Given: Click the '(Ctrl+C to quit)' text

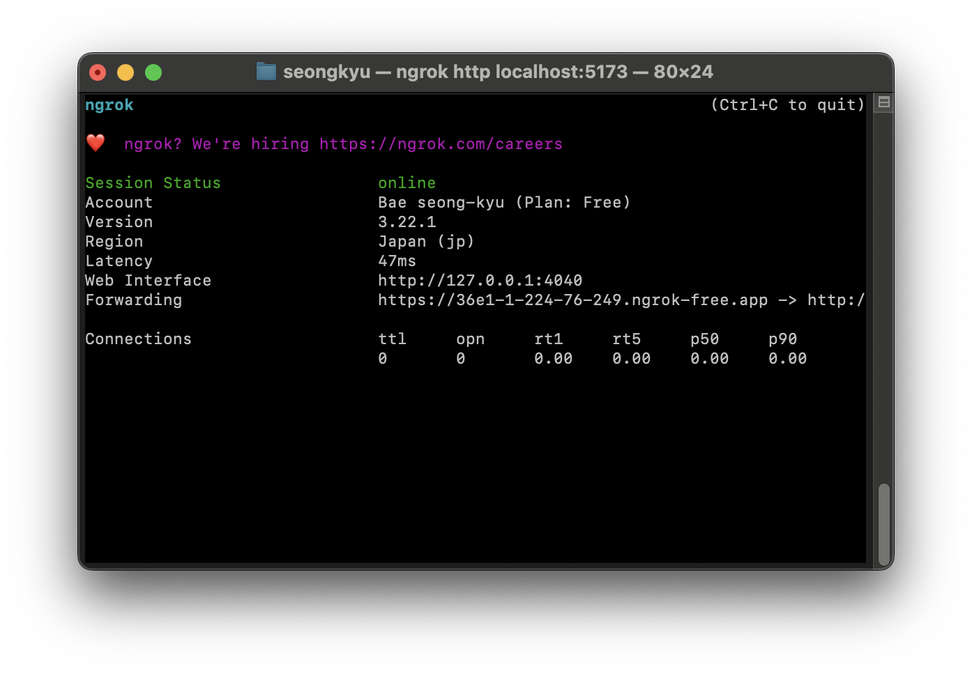Looking at the screenshot, I should coord(787,105).
